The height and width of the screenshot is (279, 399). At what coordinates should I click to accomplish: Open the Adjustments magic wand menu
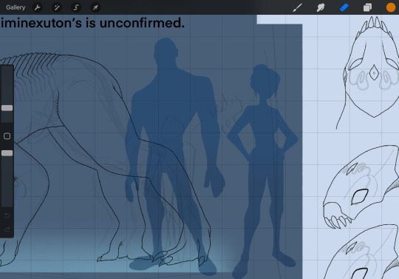pyautogui.click(x=56, y=7)
